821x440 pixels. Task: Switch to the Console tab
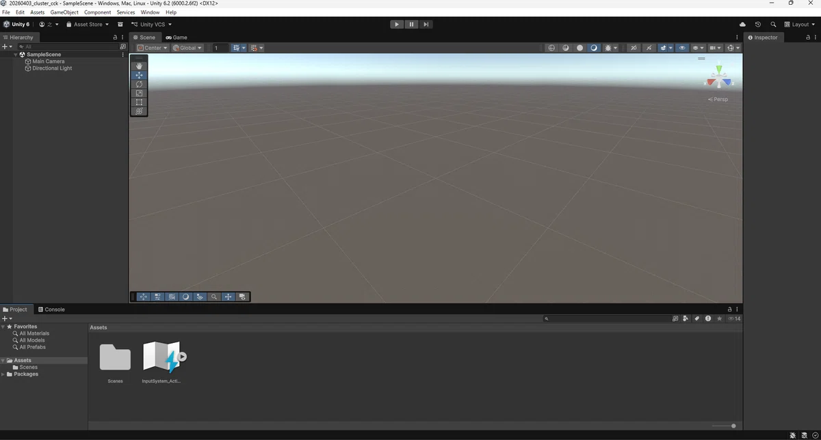click(51, 310)
